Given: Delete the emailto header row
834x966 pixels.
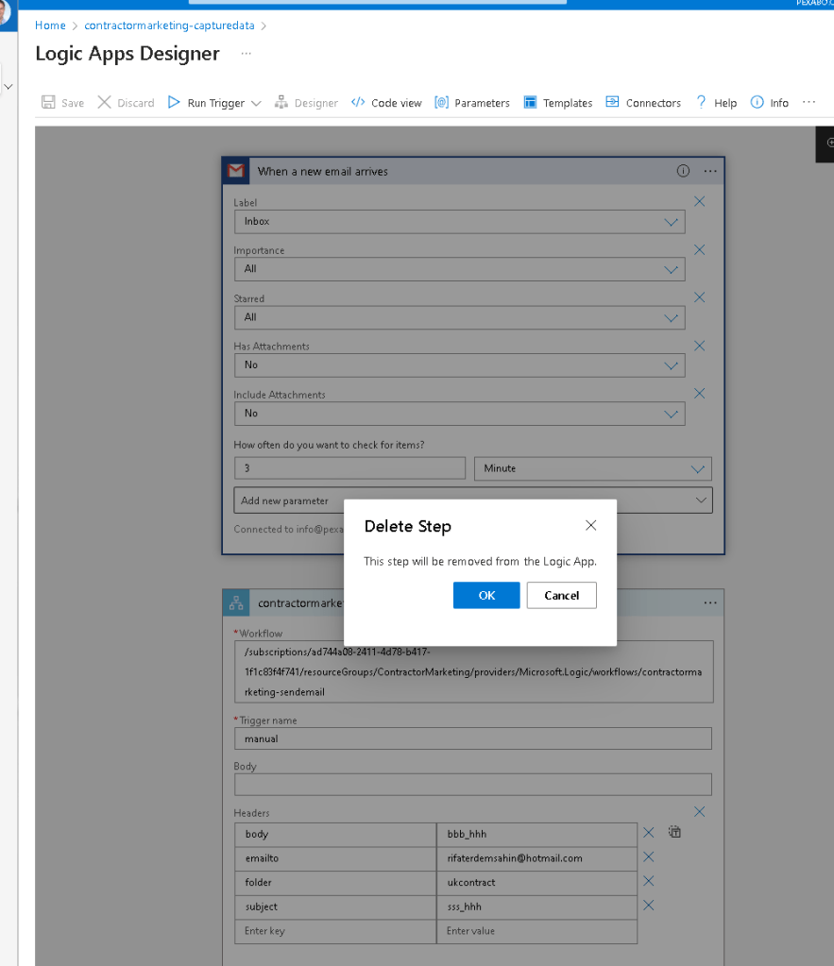Looking at the screenshot, I should [x=649, y=857].
